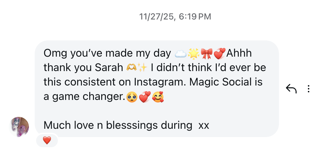Click the smiling face with hearts emoji
The image size is (331, 158).
157,97
